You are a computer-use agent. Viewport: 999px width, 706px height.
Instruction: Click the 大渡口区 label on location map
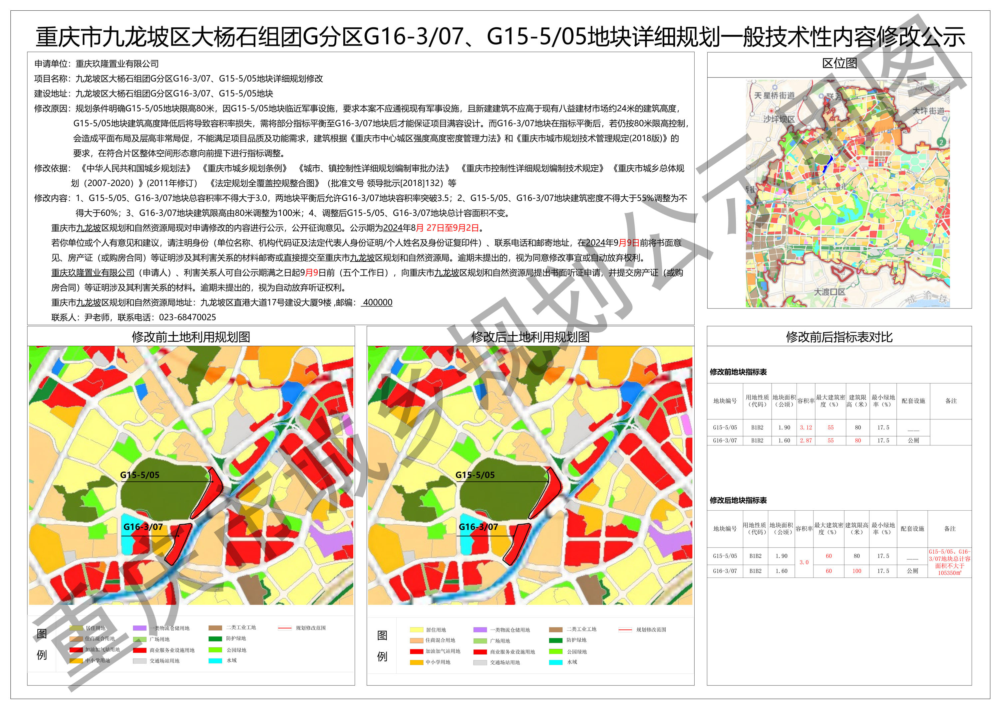click(x=829, y=292)
